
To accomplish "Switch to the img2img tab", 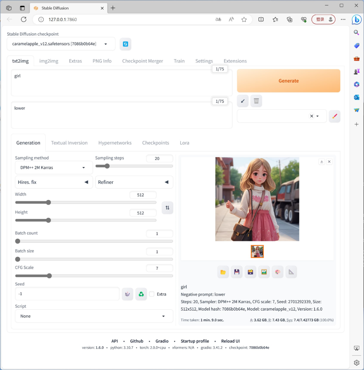I will tap(49, 61).
